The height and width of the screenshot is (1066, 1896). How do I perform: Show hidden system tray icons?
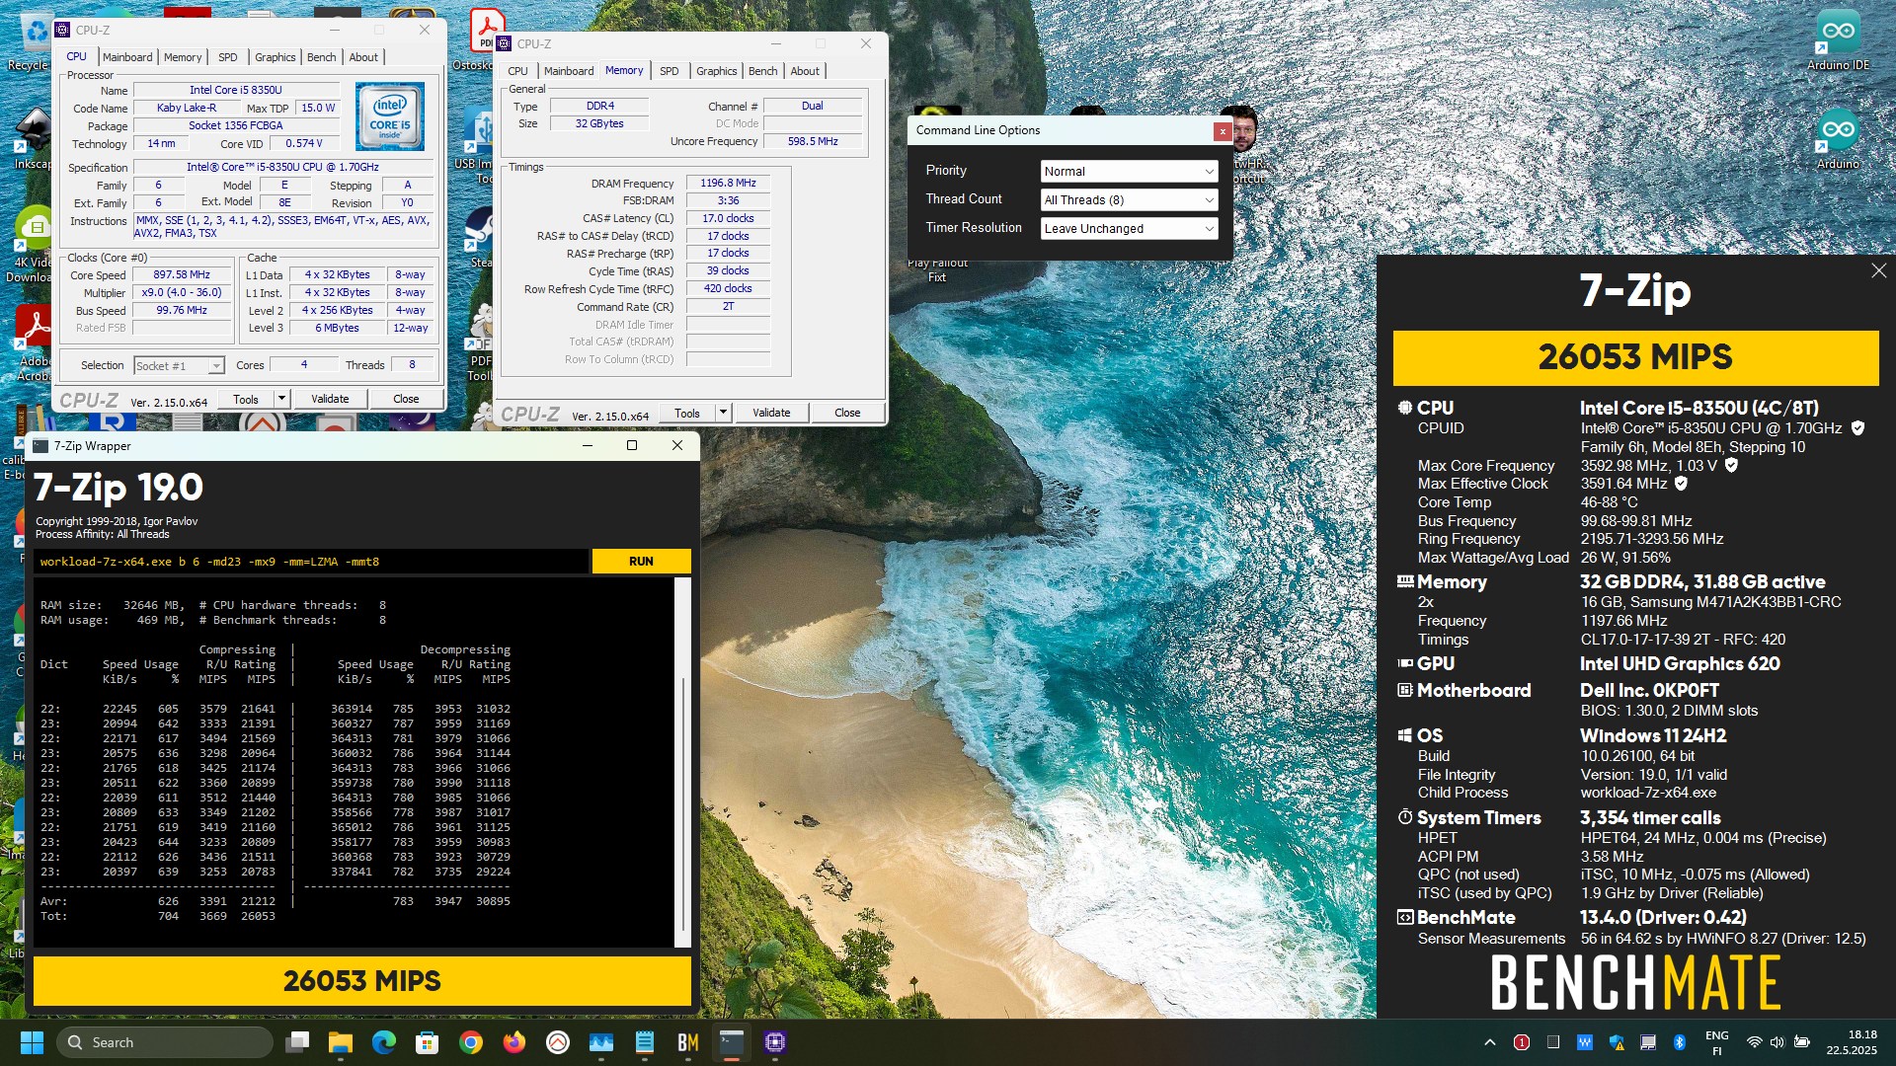click(1490, 1042)
